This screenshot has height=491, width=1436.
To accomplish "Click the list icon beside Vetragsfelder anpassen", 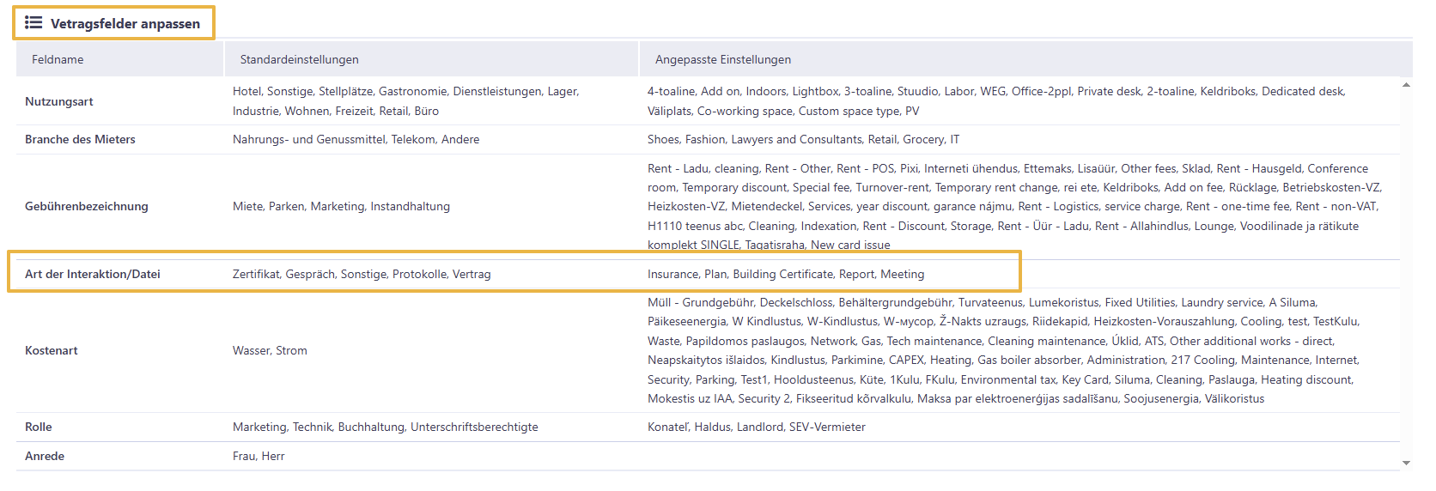I will pyautogui.click(x=33, y=22).
